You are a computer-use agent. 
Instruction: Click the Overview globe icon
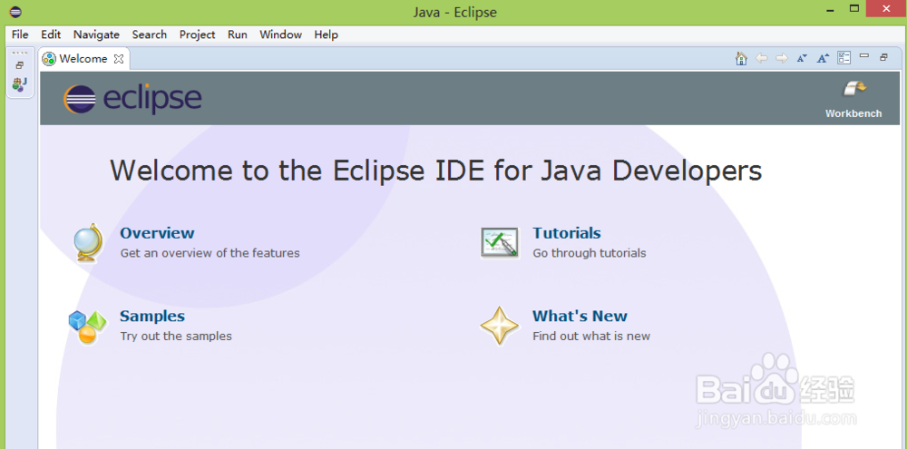pyautogui.click(x=88, y=242)
